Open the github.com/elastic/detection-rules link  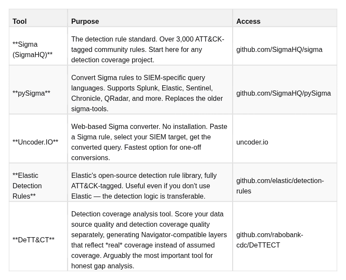(280, 186)
